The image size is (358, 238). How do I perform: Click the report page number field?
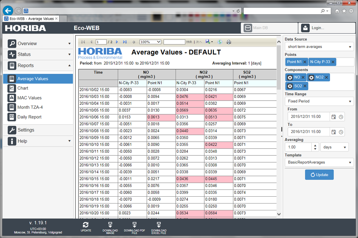101,42
